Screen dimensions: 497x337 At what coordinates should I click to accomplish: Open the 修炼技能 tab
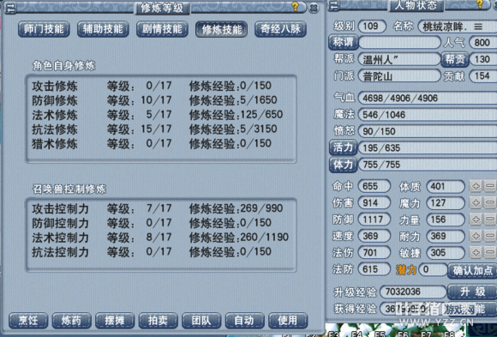221,29
